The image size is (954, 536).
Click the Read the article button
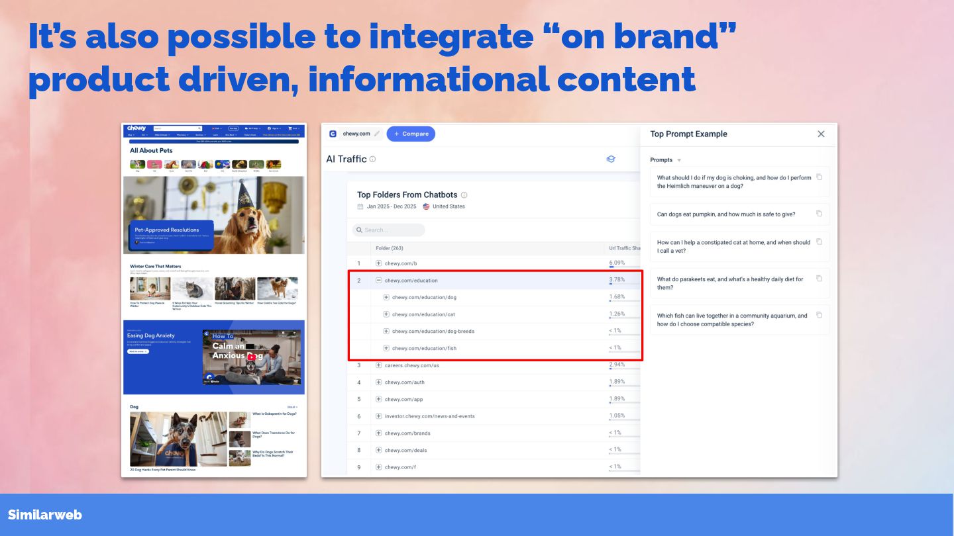pyautogui.click(x=138, y=351)
